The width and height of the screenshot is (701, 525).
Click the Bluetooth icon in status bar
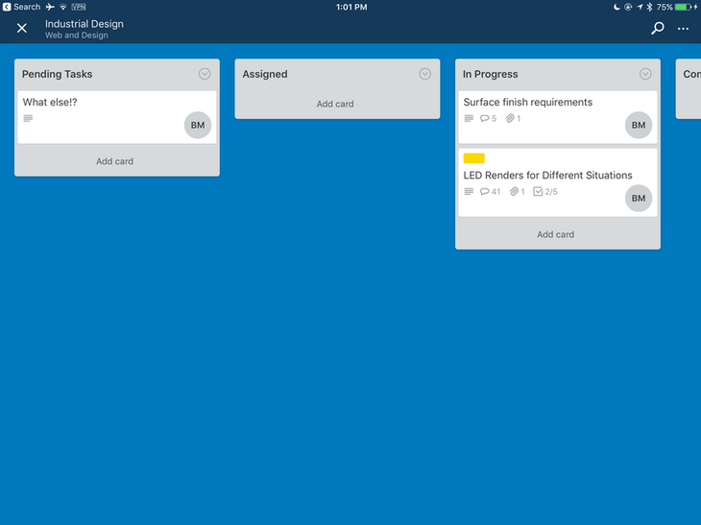click(649, 7)
